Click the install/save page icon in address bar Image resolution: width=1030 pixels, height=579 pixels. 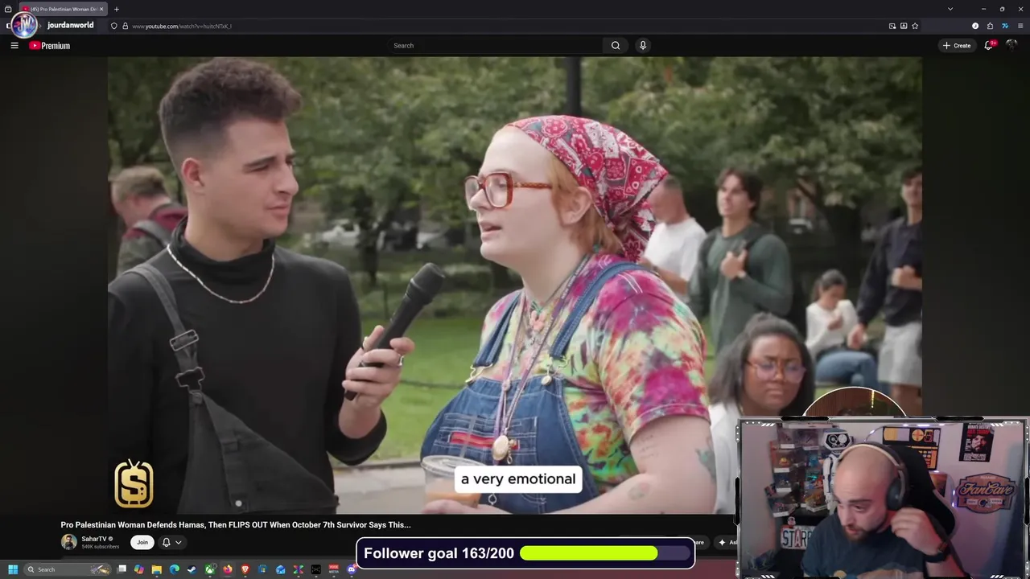(904, 26)
